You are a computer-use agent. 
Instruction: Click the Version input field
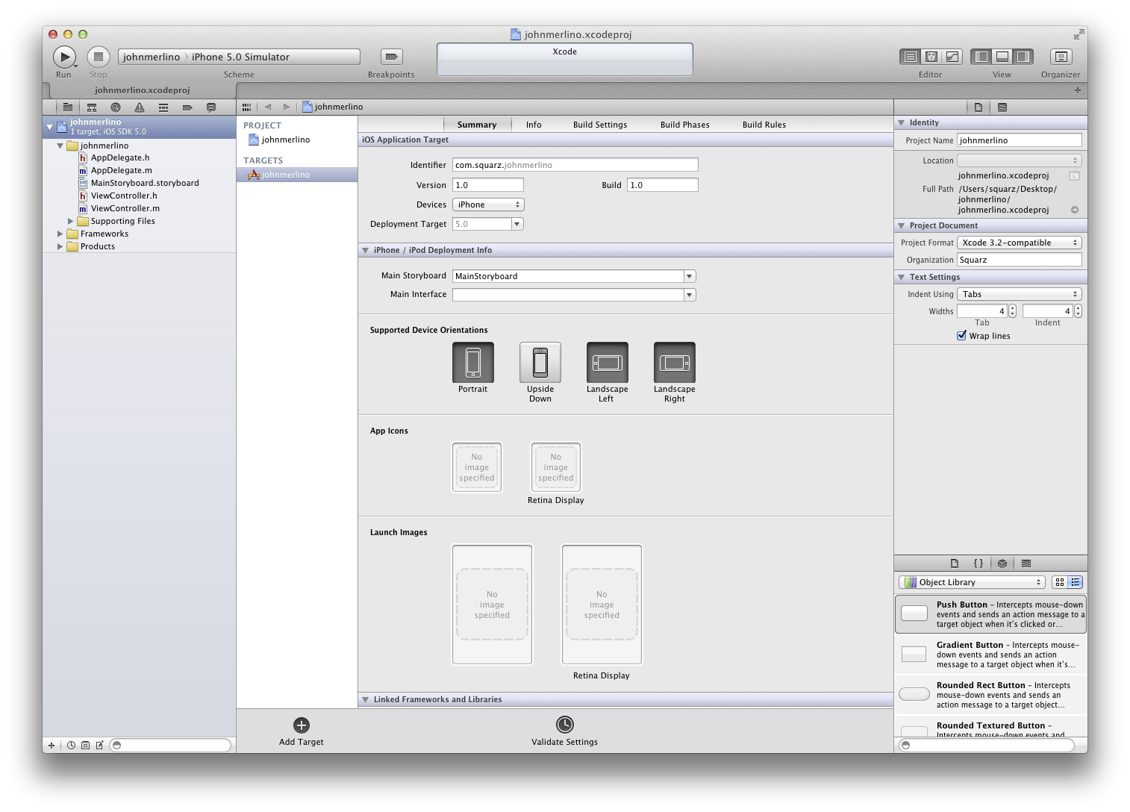click(488, 185)
